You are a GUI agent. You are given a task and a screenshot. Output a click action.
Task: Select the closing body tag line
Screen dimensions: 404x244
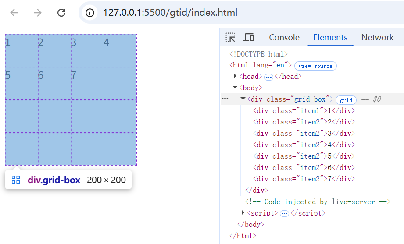(251, 224)
